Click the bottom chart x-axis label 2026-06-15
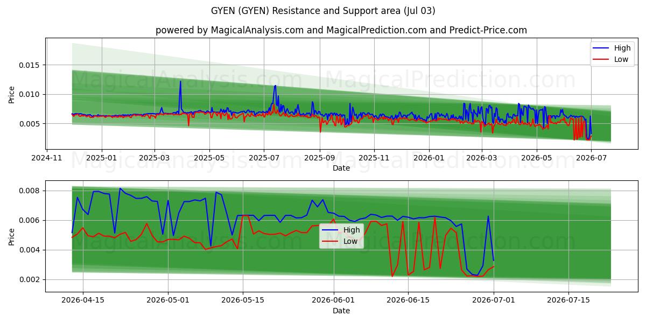 tap(409, 300)
